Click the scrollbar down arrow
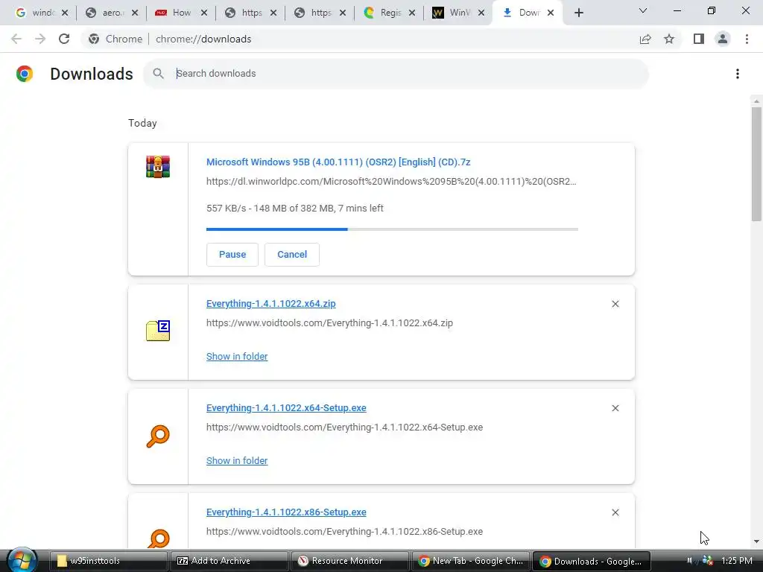The height and width of the screenshot is (572, 763). pos(756,541)
